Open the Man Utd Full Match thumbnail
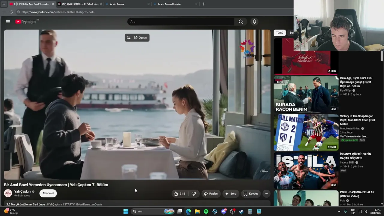 pos(306,132)
